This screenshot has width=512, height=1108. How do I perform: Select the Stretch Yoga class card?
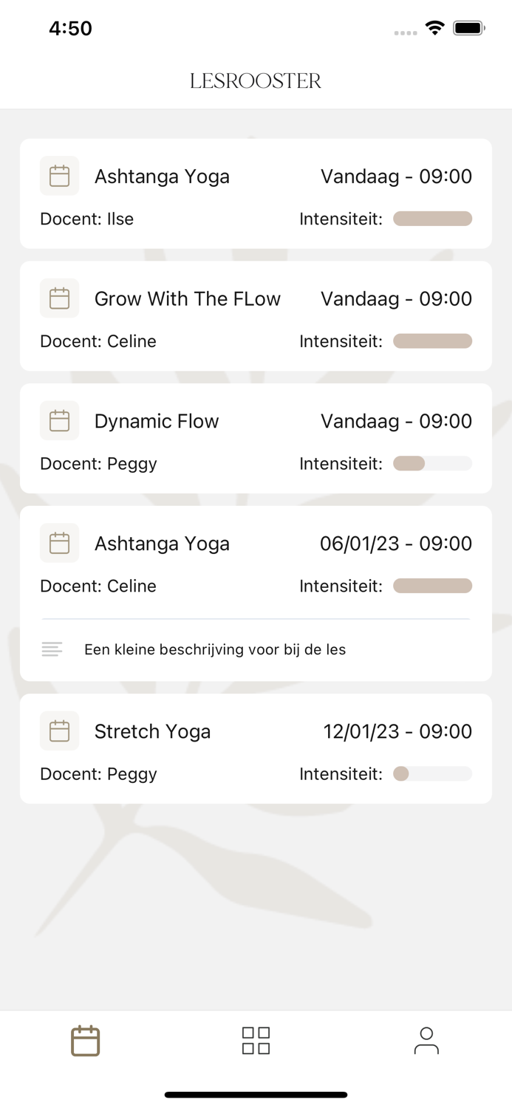click(x=256, y=748)
